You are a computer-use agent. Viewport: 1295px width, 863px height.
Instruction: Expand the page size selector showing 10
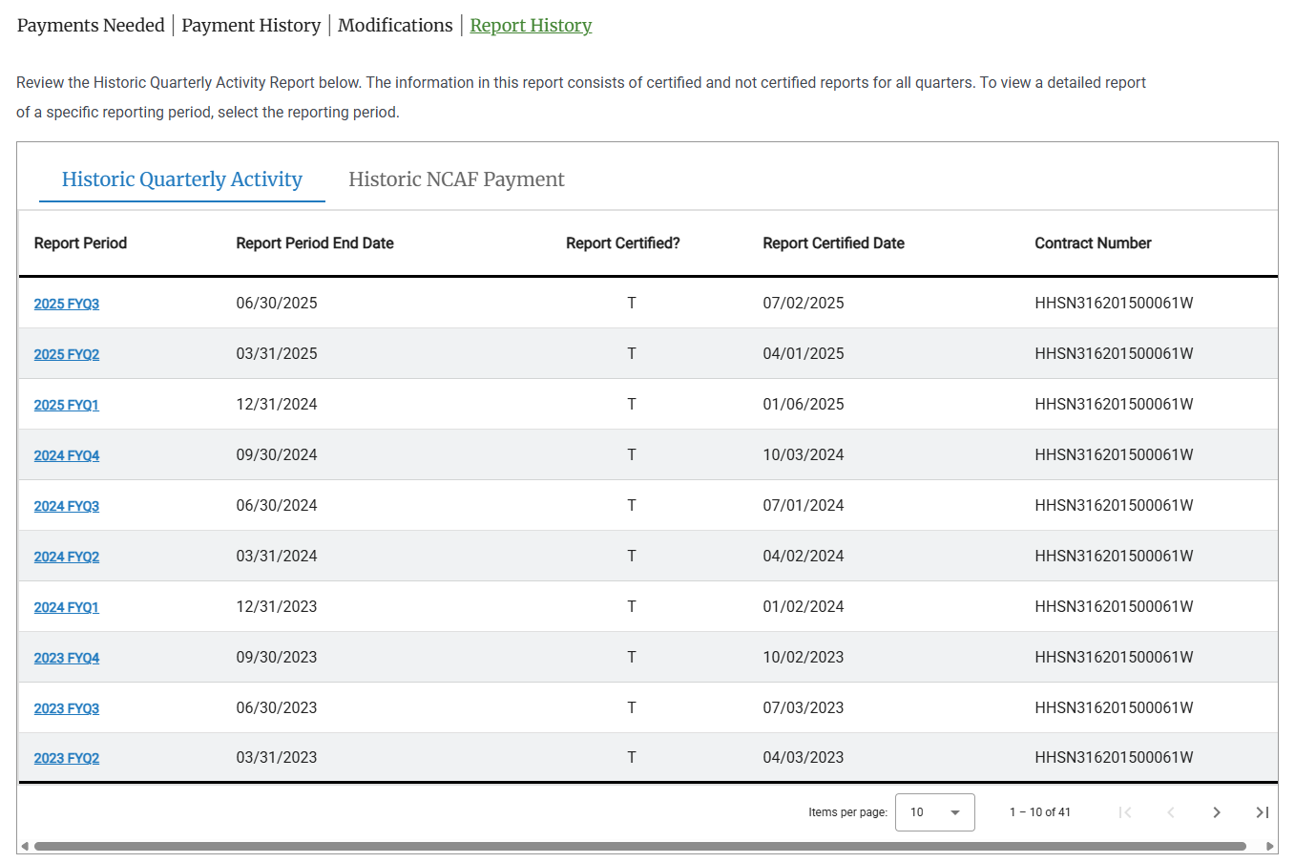[934, 812]
